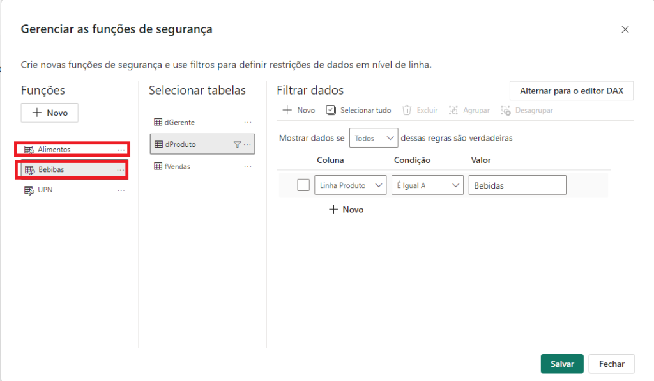The image size is (654, 381).
Task: Click the role icon next to UPN
Action: coord(29,190)
